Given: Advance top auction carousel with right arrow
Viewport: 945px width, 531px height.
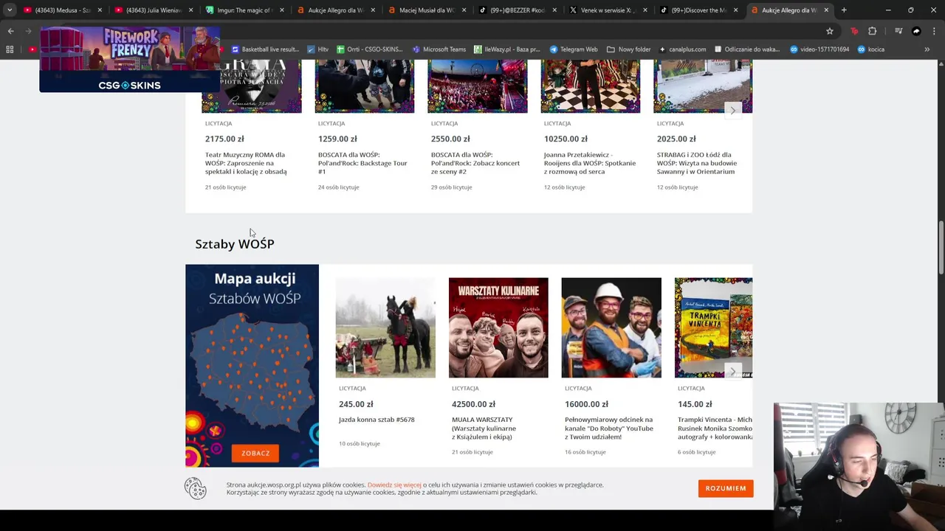Looking at the screenshot, I should [732, 110].
